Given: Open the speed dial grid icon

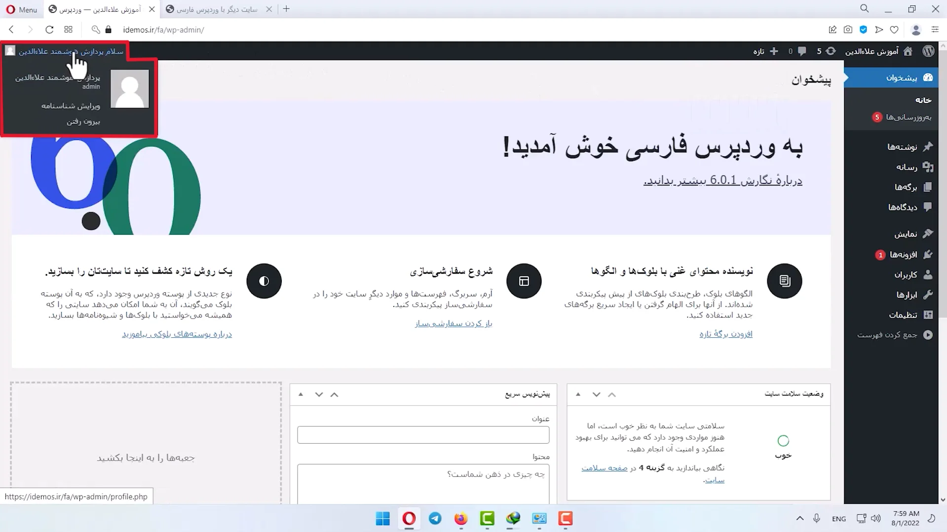Looking at the screenshot, I should click(x=68, y=30).
